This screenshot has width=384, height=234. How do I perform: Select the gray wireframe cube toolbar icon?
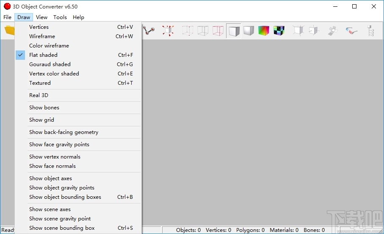point(203,31)
